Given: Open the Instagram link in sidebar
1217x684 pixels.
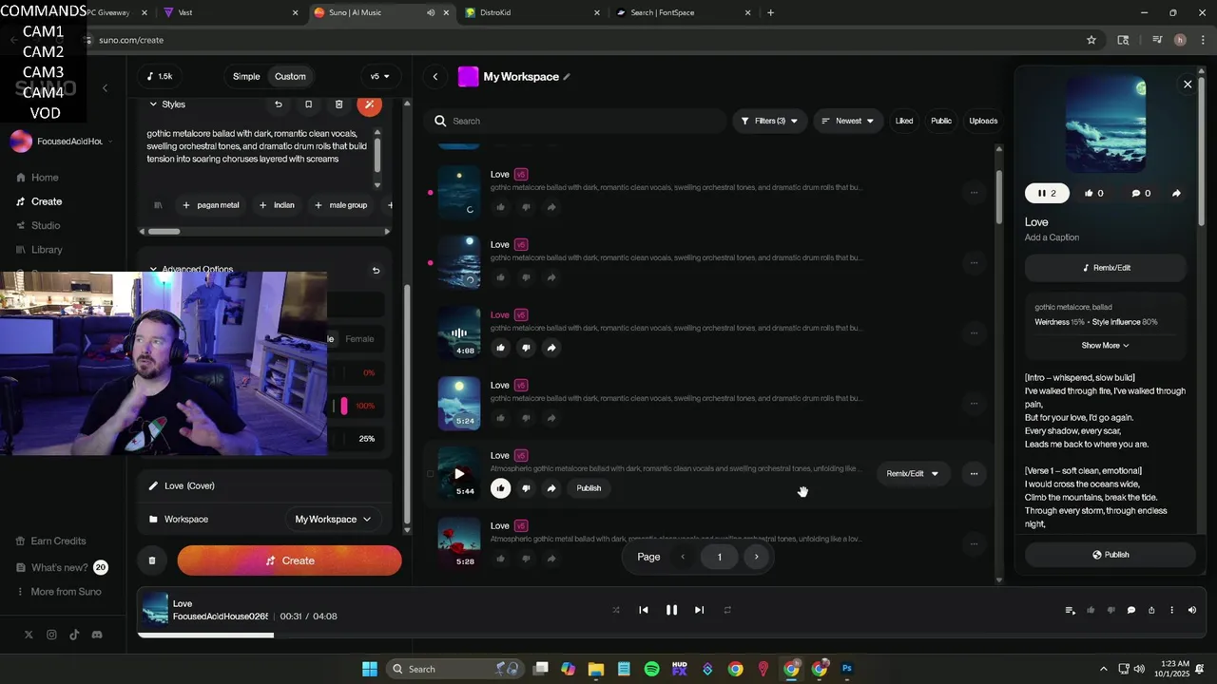Looking at the screenshot, I should [51, 635].
